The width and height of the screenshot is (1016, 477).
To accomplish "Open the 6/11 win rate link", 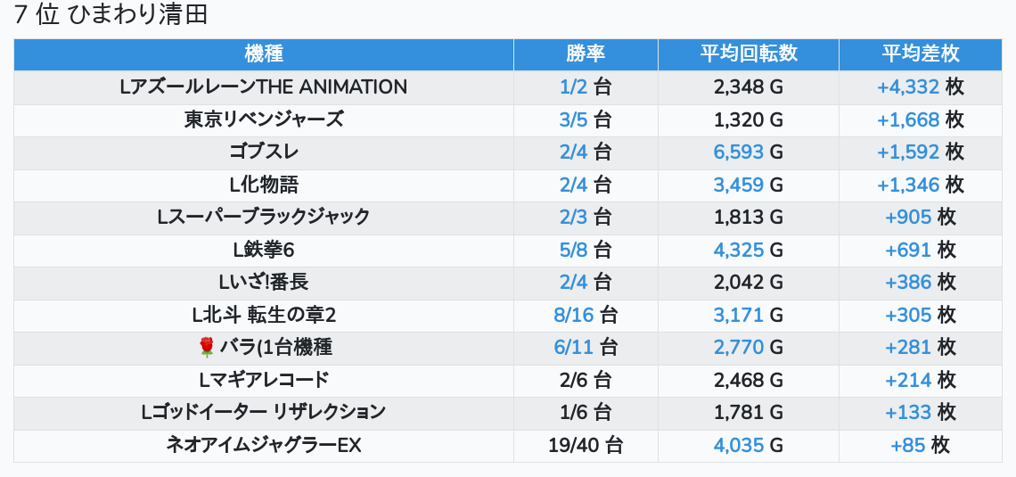I will [573, 347].
